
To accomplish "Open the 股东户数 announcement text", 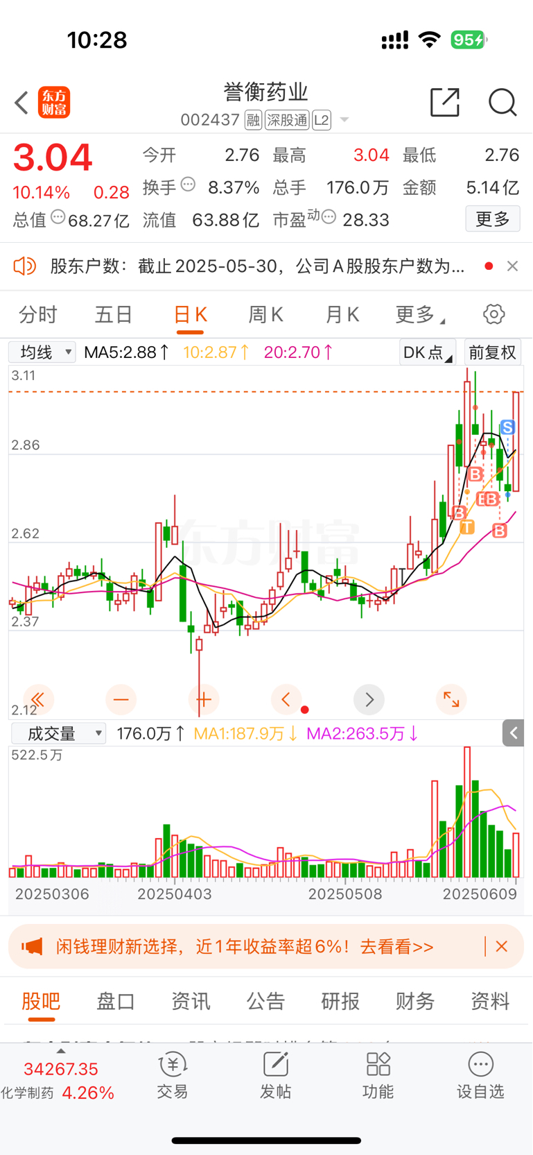I will click(257, 266).
